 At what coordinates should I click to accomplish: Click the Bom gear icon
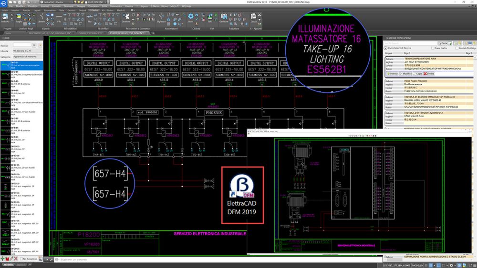pyautogui.click(x=191, y=18)
